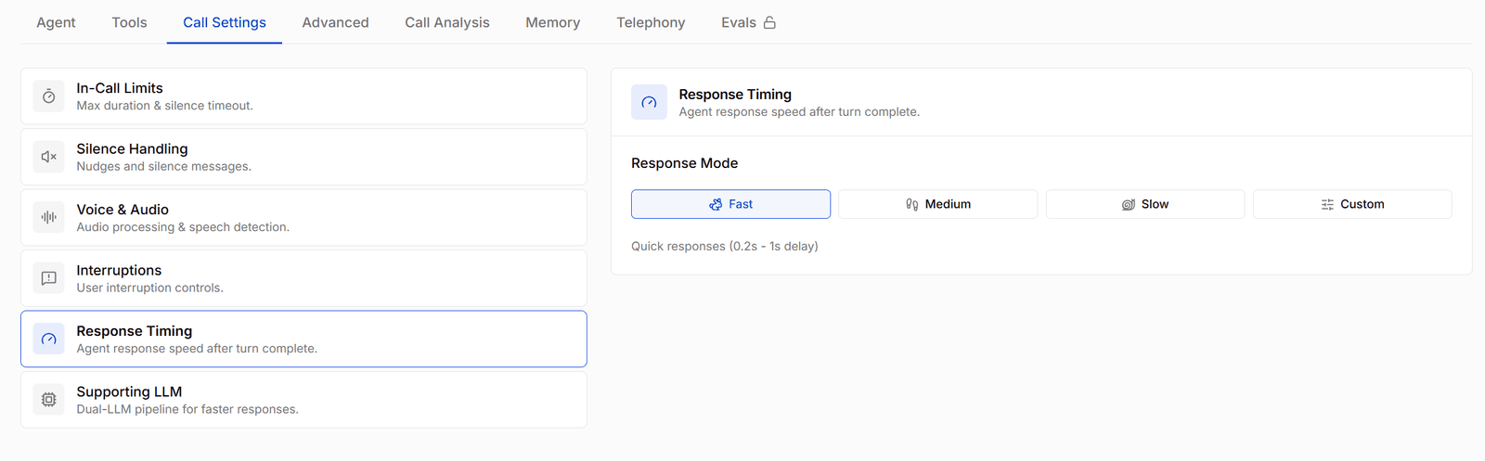Viewport: 1485px width, 461px height.
Task: Choose the Custom response mode
Action: 1352,204
